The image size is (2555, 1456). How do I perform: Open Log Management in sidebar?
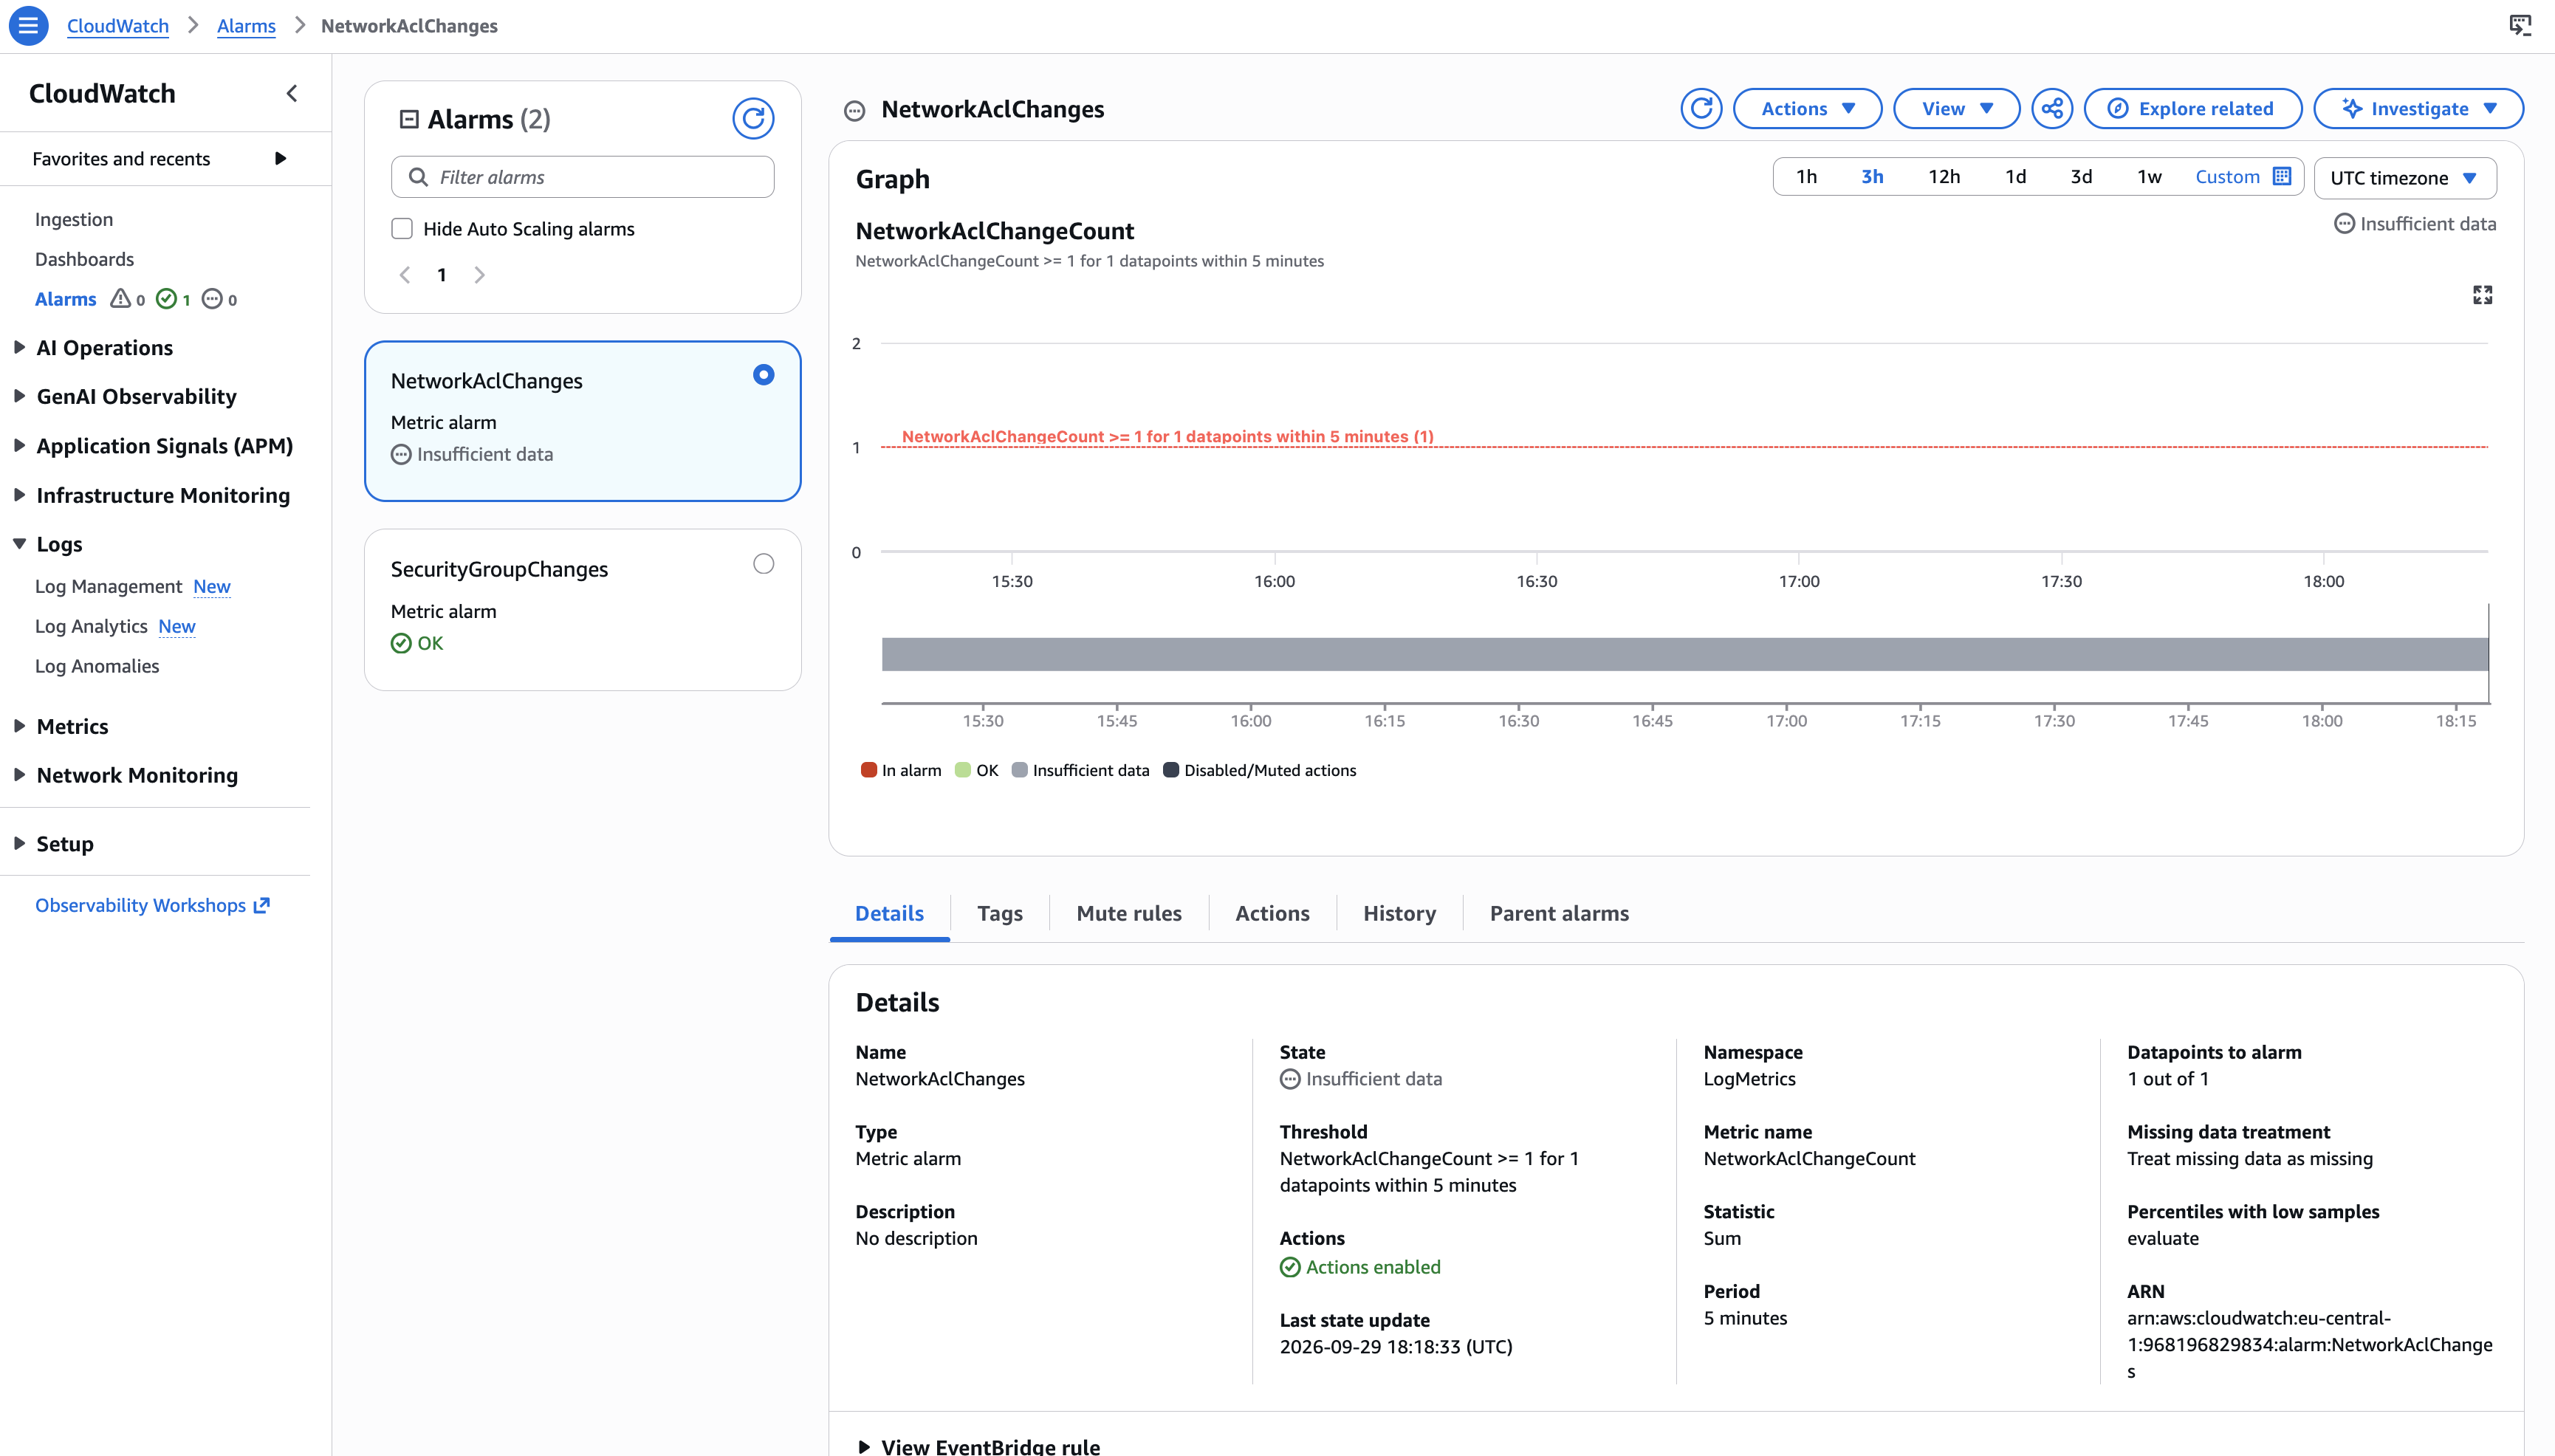pos(108,586)
